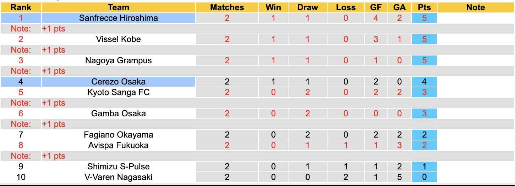This screenshot has height=186, width=516.
Task: Select the Draw column header
Action: (x=307, y=7)
